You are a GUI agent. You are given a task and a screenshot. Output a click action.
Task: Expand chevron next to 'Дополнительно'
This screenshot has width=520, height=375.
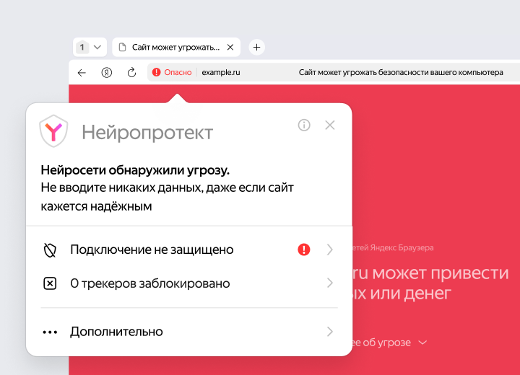329,332
